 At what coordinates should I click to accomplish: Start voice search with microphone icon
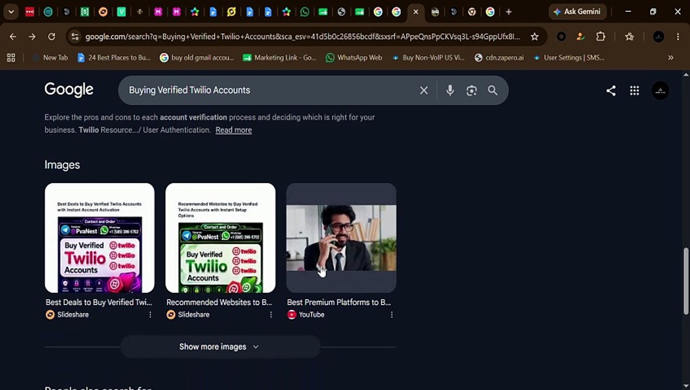(450, 90)
